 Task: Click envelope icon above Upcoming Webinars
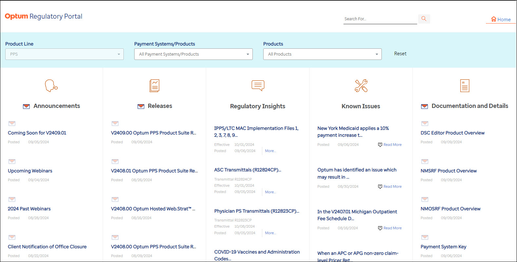pyautogui.click(x=12, y=161)
